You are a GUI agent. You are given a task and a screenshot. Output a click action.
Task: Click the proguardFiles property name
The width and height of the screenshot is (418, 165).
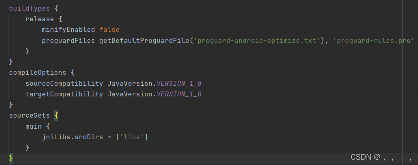point(68,41)
